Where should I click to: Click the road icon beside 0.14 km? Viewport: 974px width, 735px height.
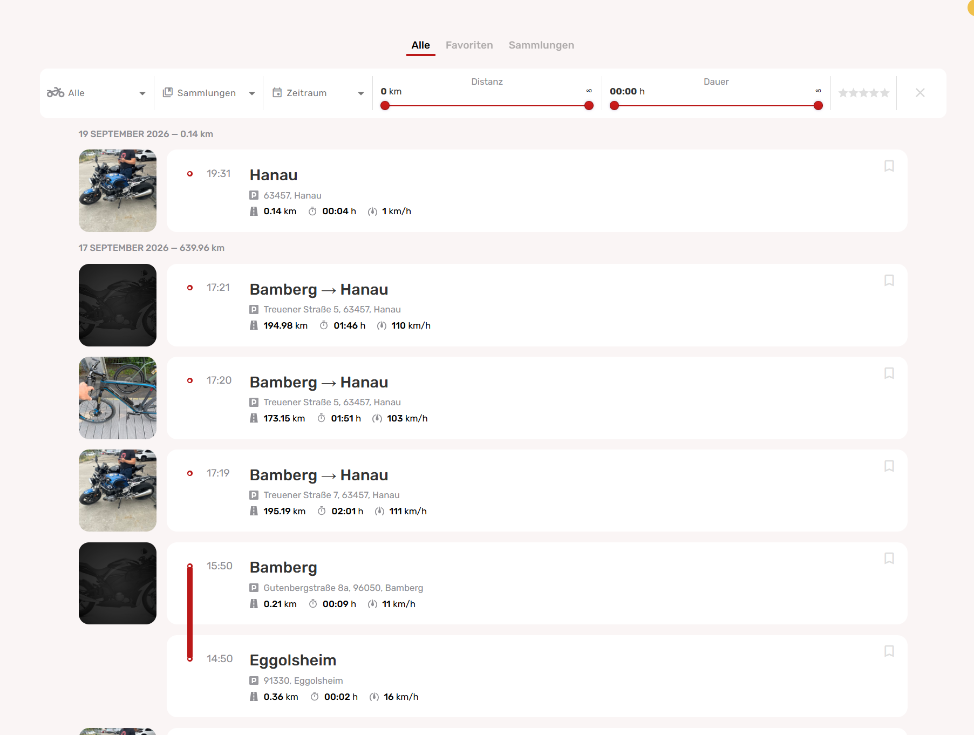pyautogui.click(x=254, y=211)
